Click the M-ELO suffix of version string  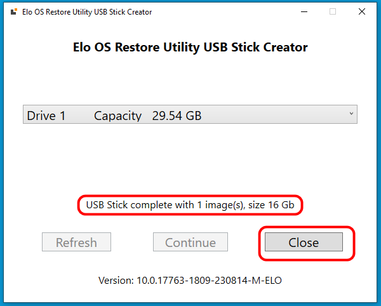267,281
